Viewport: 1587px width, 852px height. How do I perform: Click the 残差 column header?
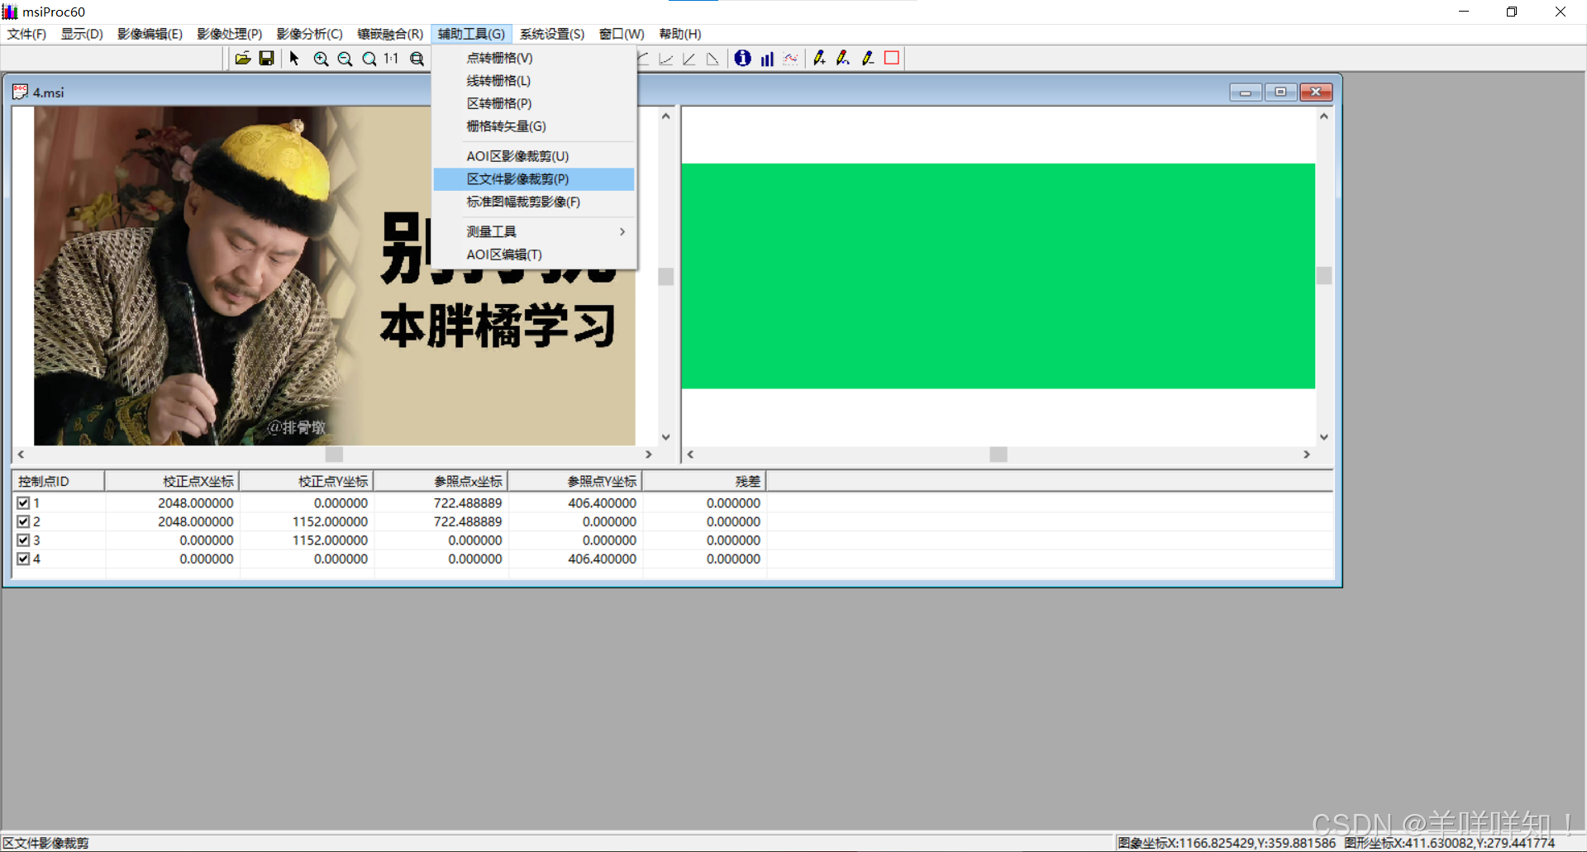[704, 481]
